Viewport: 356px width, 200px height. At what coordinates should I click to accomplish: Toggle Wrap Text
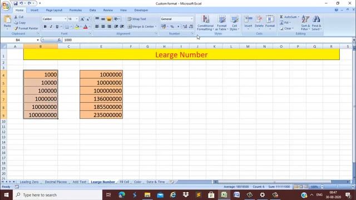[x=136, y=19]
